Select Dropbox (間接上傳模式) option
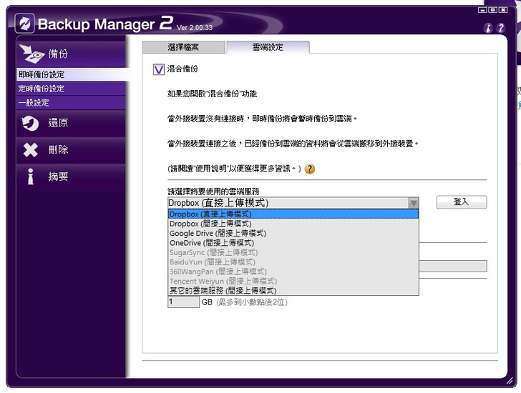The image size is (521, 393). (x=293, y=224)
